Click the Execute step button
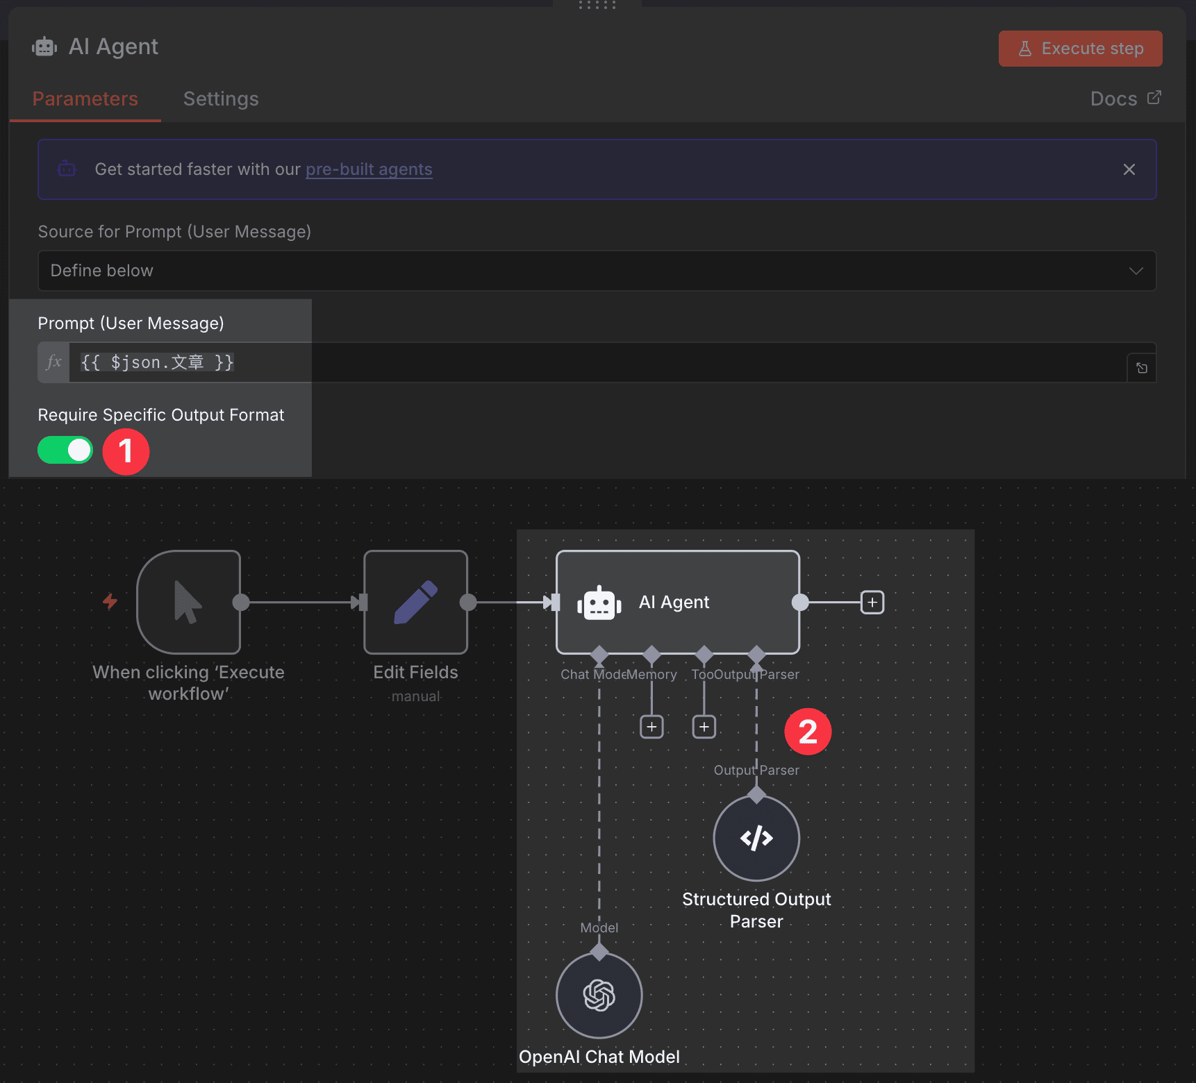The width and height of the screenshot is (1196, 1083). pyautogui.click(x=1080, y=48)
